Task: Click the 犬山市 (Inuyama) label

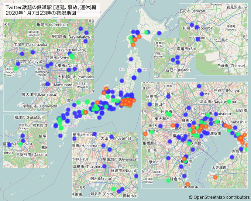Action: [x=116, y=138]
